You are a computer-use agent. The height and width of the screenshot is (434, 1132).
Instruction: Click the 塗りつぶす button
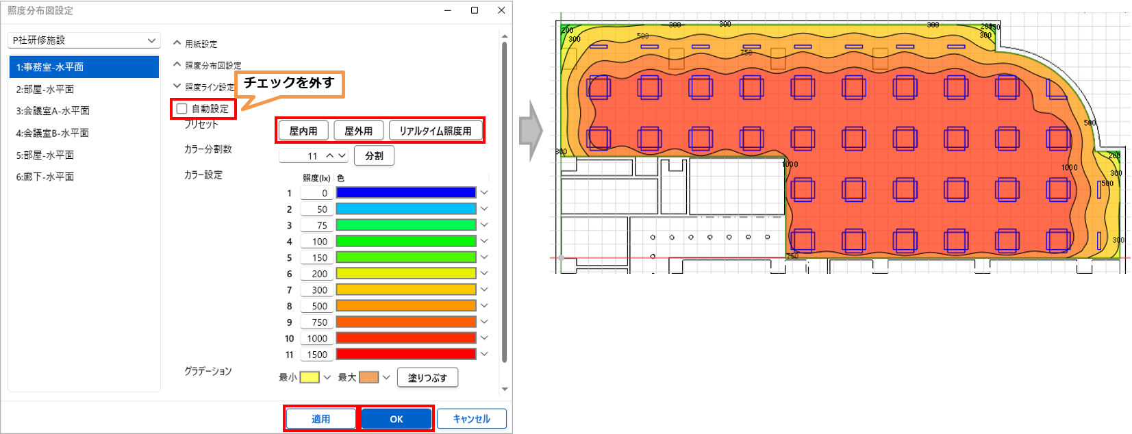coord(427,378)
